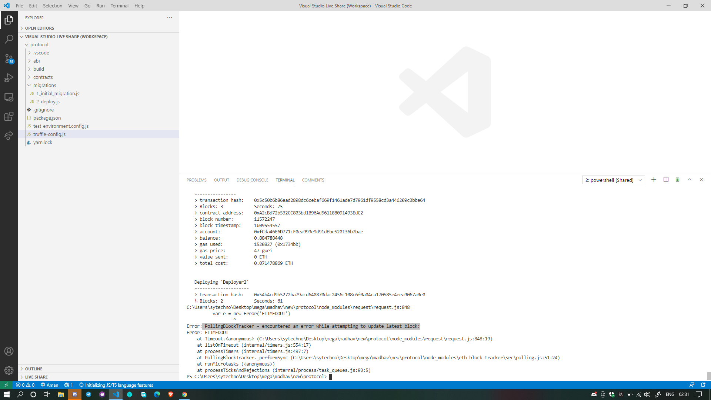Click the remote window indicator in status bar

(x=6, y=385)
